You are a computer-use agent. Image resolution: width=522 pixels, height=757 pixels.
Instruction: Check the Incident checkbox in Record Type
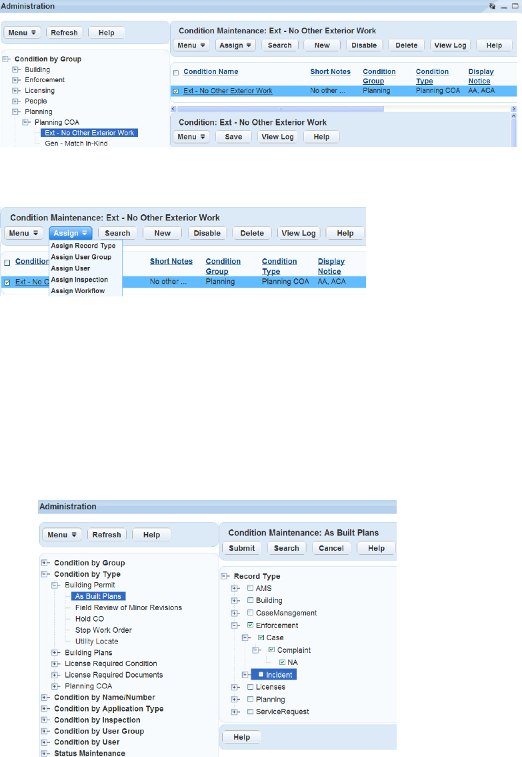click(x=261, y=674)
